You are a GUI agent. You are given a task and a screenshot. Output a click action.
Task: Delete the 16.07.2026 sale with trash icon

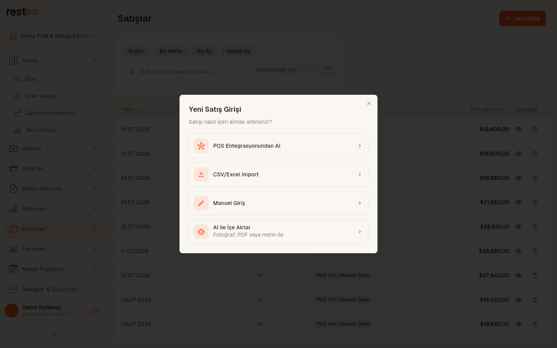click(535, 129)
